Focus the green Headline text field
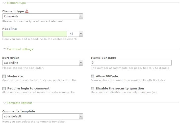The width and height of the screenshot is (180, 127). coord(35,34)
